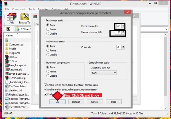The height and width of the screenshot is (119, 171).
Task: Select TEMPLATE.zip archive icon
Action: (7, 78)
